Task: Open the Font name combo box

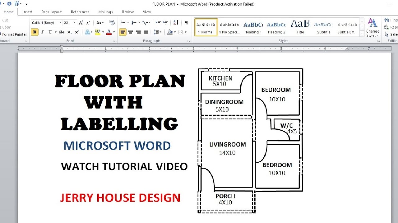Action: pos(47,23)
